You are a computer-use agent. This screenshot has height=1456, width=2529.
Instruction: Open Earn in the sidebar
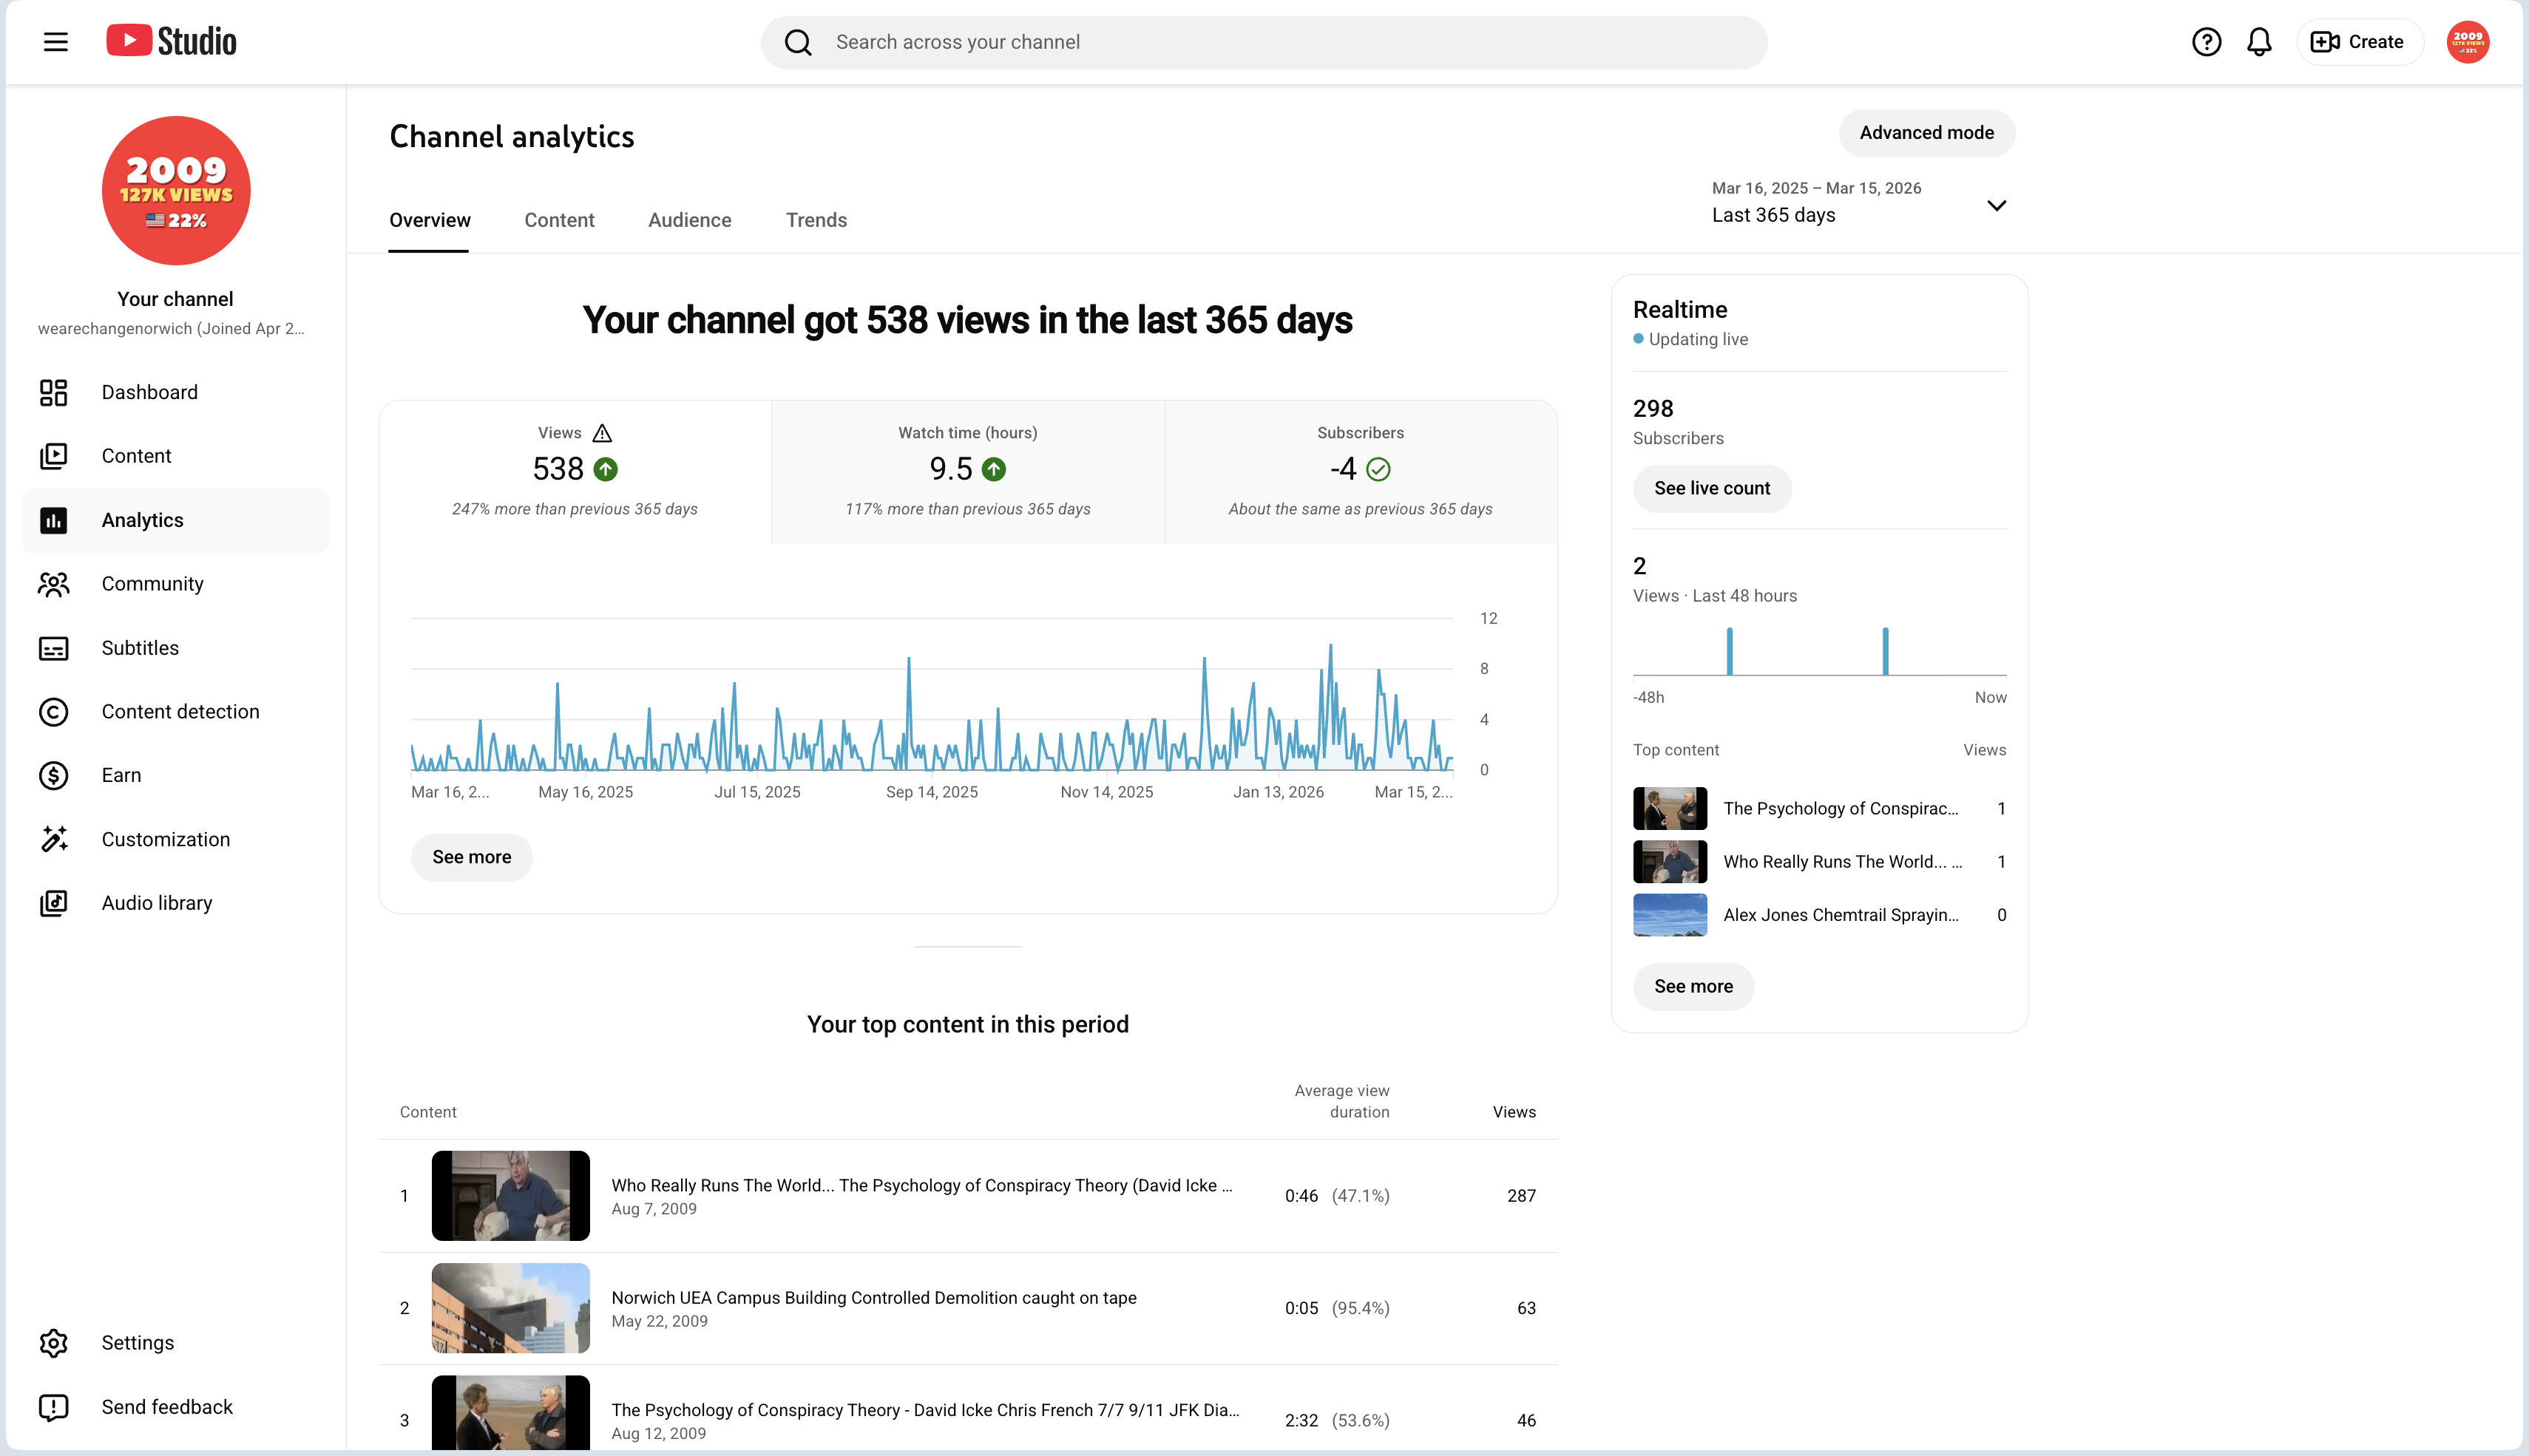click(176, 775)
